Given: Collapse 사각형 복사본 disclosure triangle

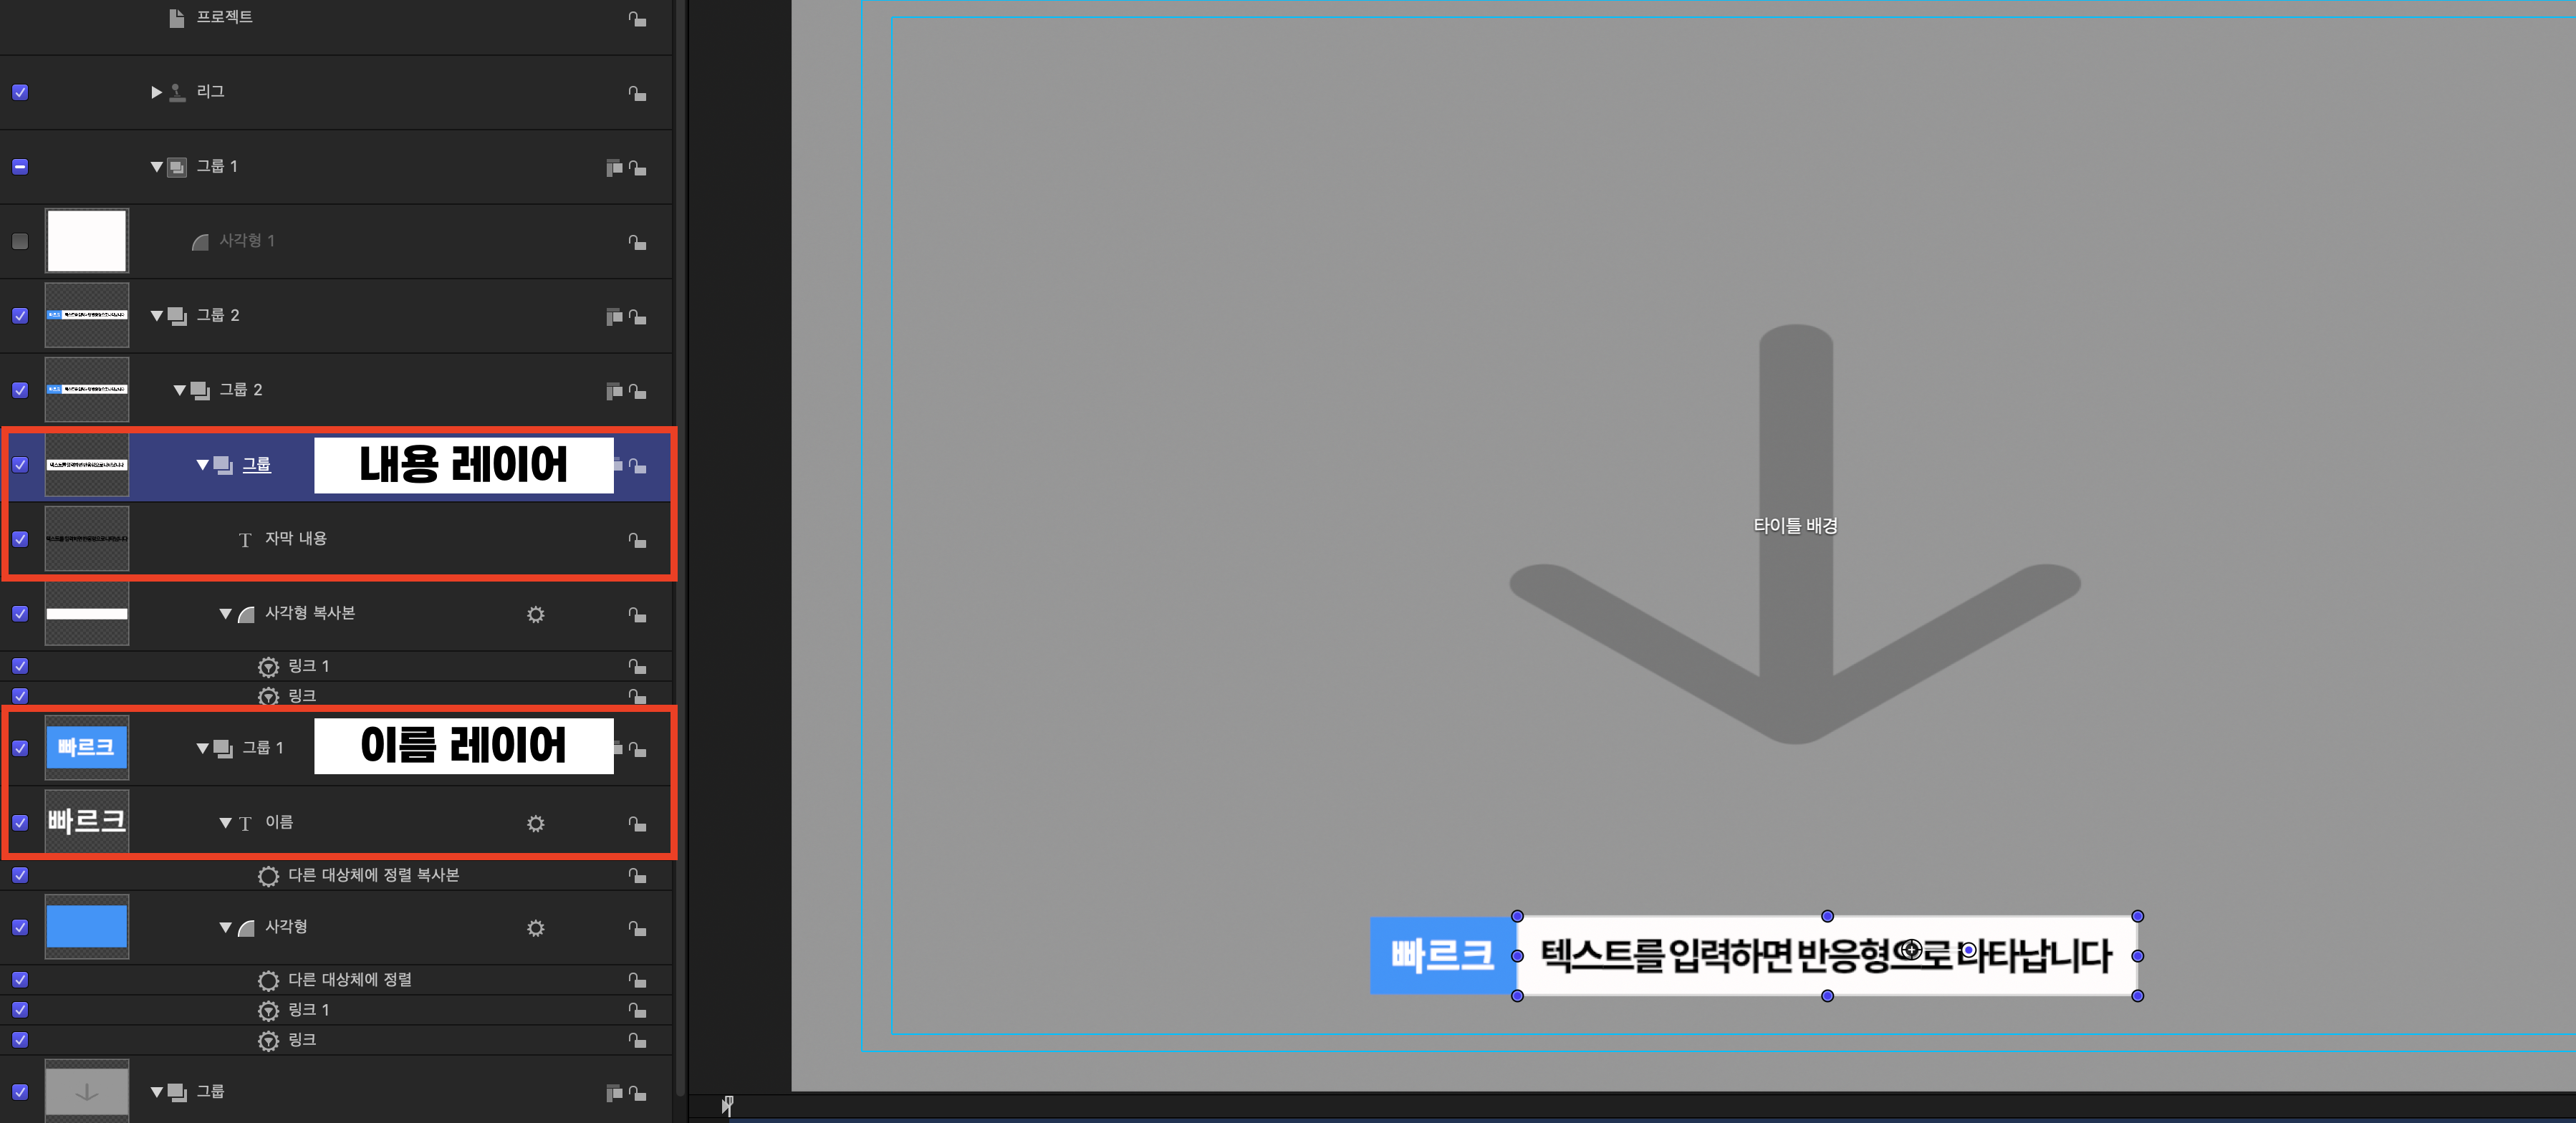Looking at the screenshot, I should [225, 614].
